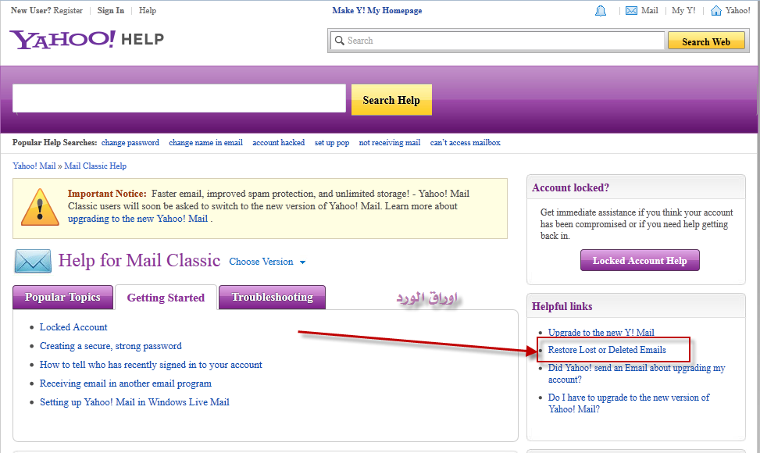Click the warning triangle notice icon
Screen dimensions: 760x453
tap(40, 207)
